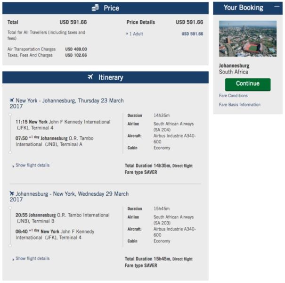
Task: Click the outbound flight plane icon
Action: [x=12, y=100]
